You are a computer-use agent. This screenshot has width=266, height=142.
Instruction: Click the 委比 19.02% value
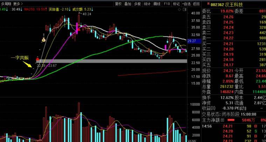pyautogui.click(x=227, y=12)
